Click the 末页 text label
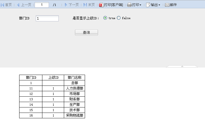The height and width of the screenshot is (122, 205). (91, 5)
